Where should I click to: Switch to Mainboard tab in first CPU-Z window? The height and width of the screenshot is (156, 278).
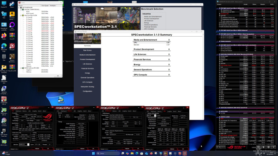[x=19, y=111]
